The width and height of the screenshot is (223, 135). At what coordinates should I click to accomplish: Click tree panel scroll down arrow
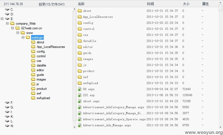point(74,127)
